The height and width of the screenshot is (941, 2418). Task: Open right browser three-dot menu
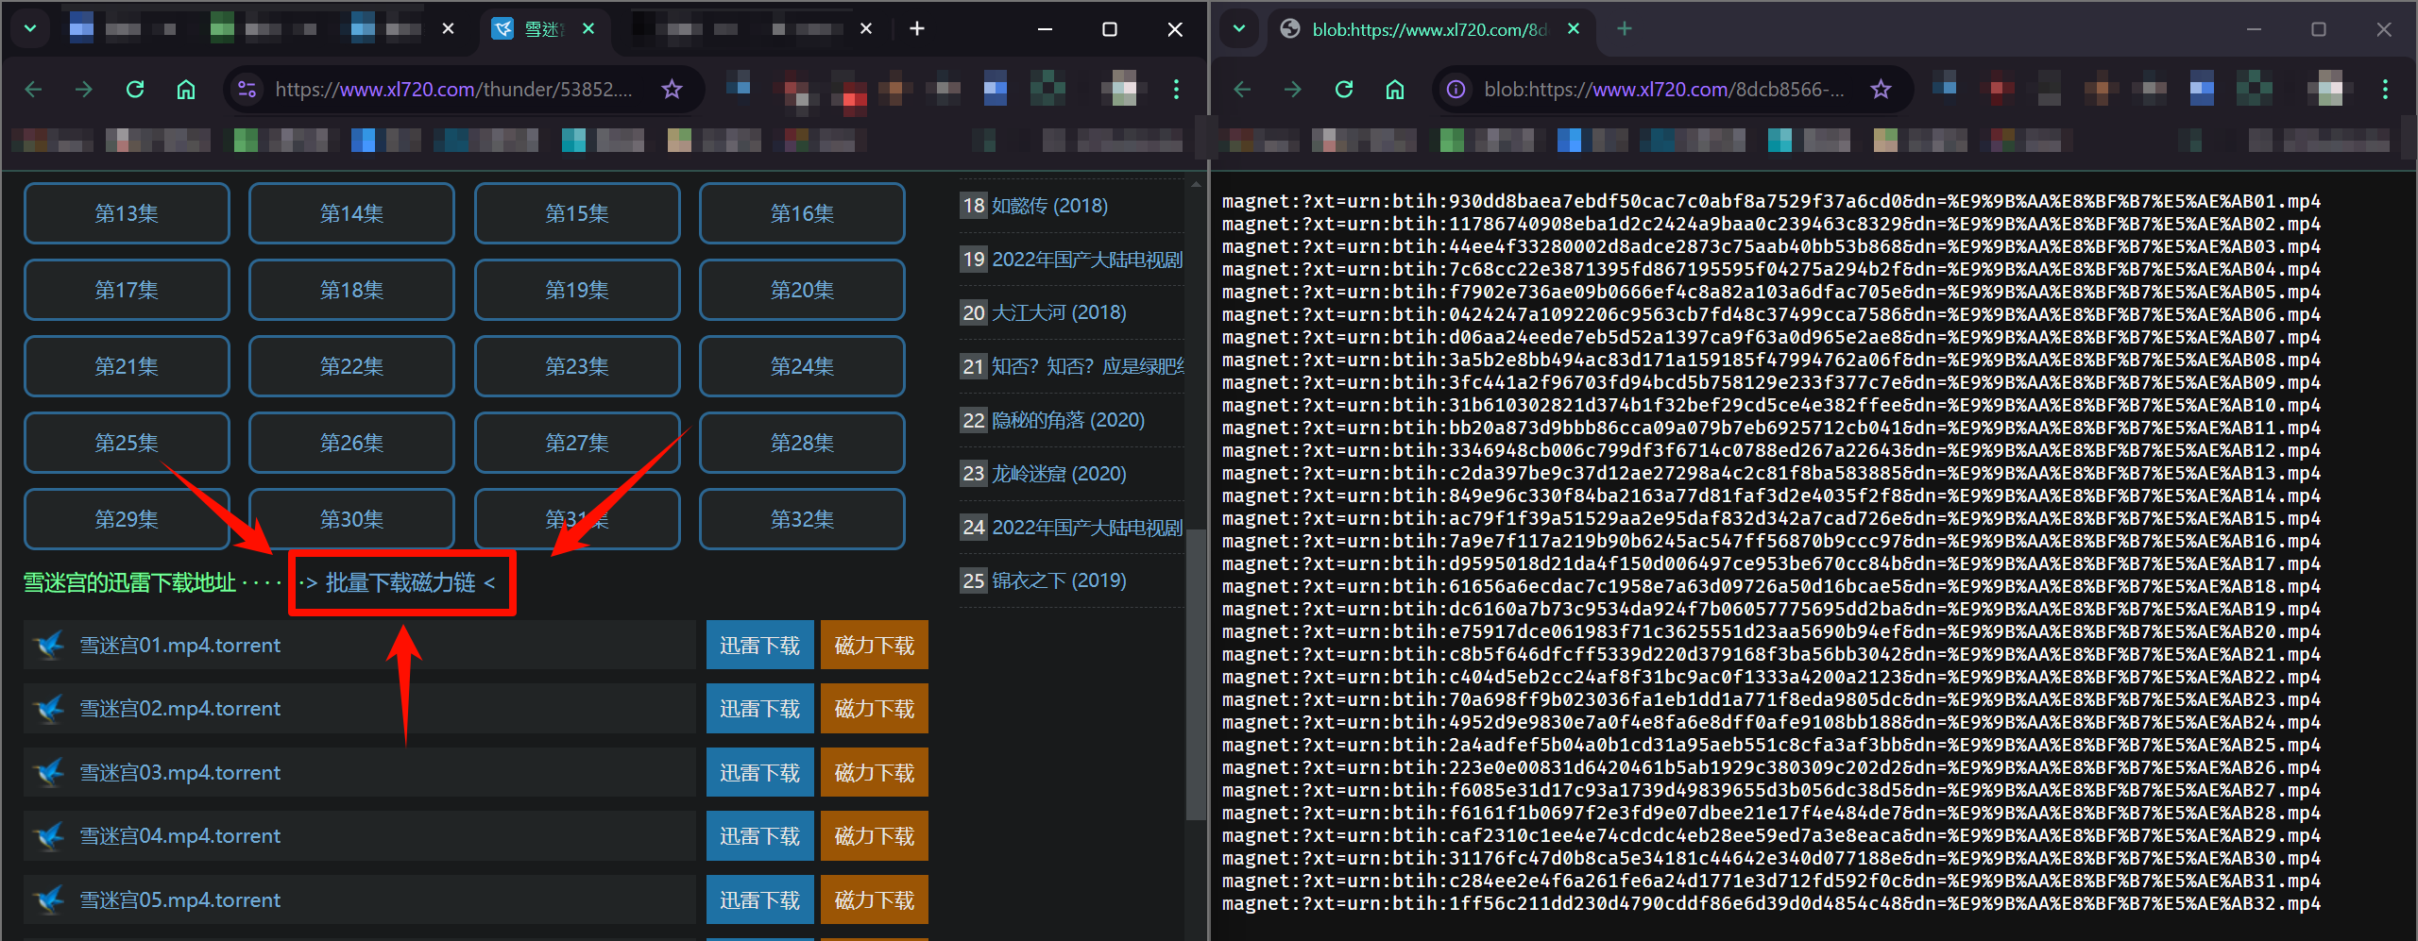click(x=2385, y=89)
